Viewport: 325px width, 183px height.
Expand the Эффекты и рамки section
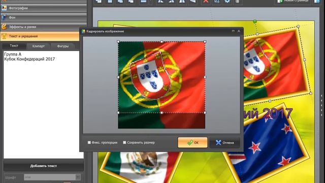[44, 27]
